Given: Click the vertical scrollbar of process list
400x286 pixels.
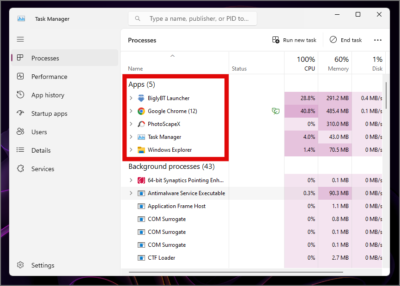Looking at the screenshot, I should pyautogui.click(x=386, y=95).
